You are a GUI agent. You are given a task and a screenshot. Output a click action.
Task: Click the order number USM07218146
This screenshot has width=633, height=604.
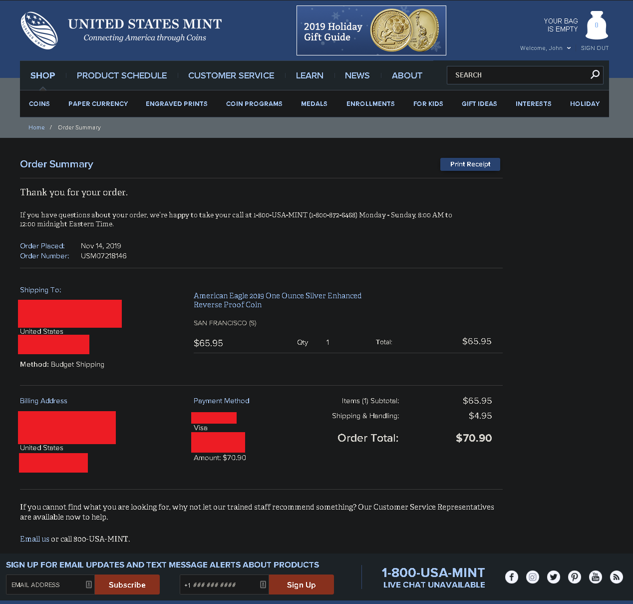(104, 256)
